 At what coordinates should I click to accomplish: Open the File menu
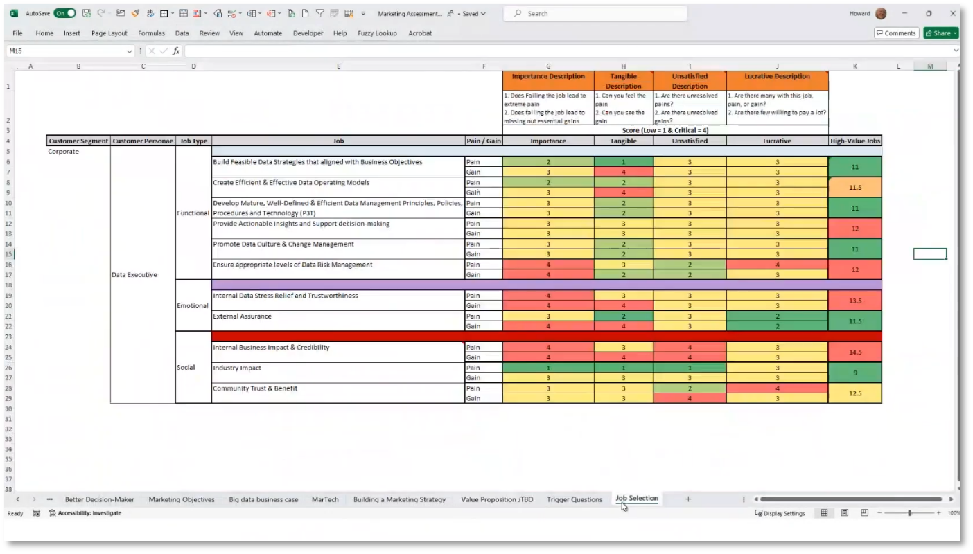pos(17,33)
